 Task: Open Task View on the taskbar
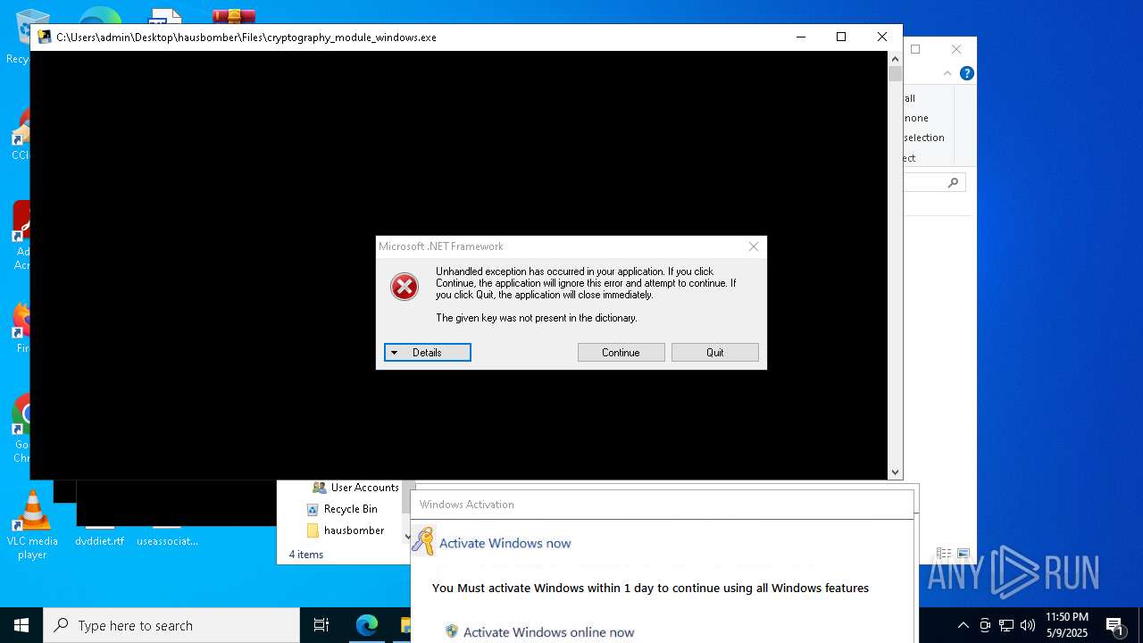321,625
